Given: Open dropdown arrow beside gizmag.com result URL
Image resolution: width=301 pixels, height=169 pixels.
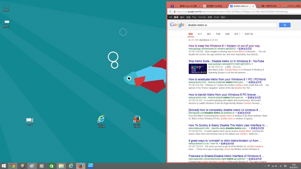Looking at the screenshot, I should [237, 49].
